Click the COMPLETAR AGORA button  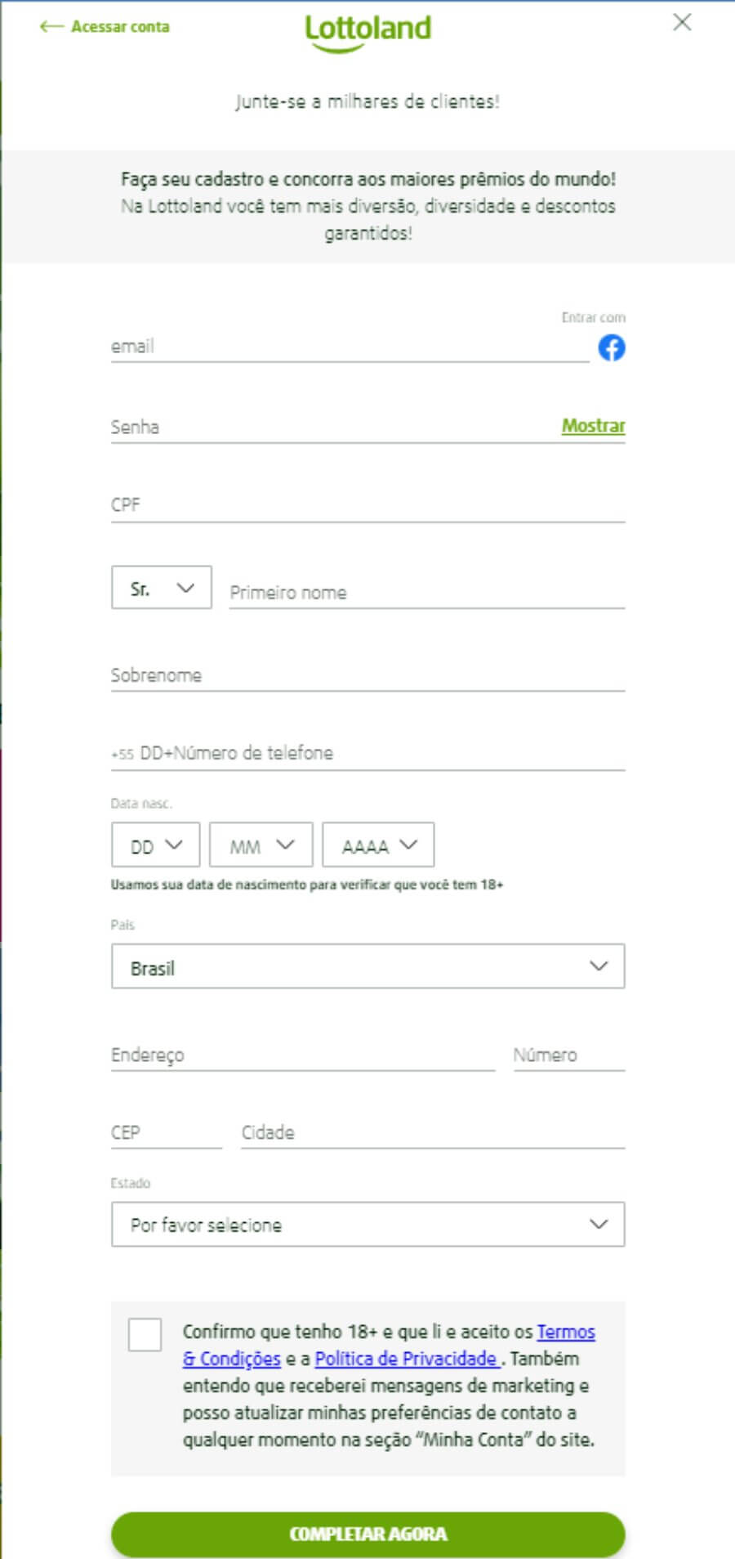(x=367, y=1534)
